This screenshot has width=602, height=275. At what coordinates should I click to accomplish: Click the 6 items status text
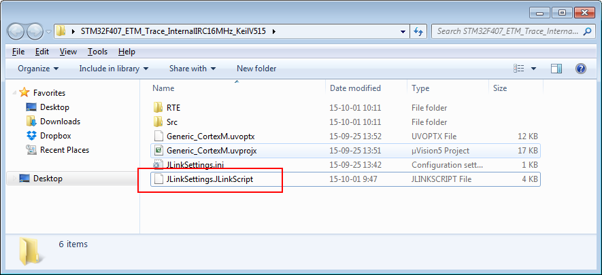click(x=73, y=244)
